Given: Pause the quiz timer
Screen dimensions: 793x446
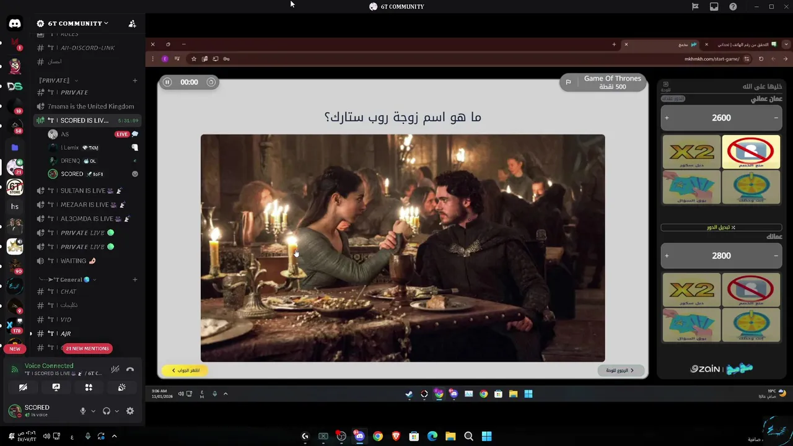Looking at the screenshot, I should click(167, 82).
